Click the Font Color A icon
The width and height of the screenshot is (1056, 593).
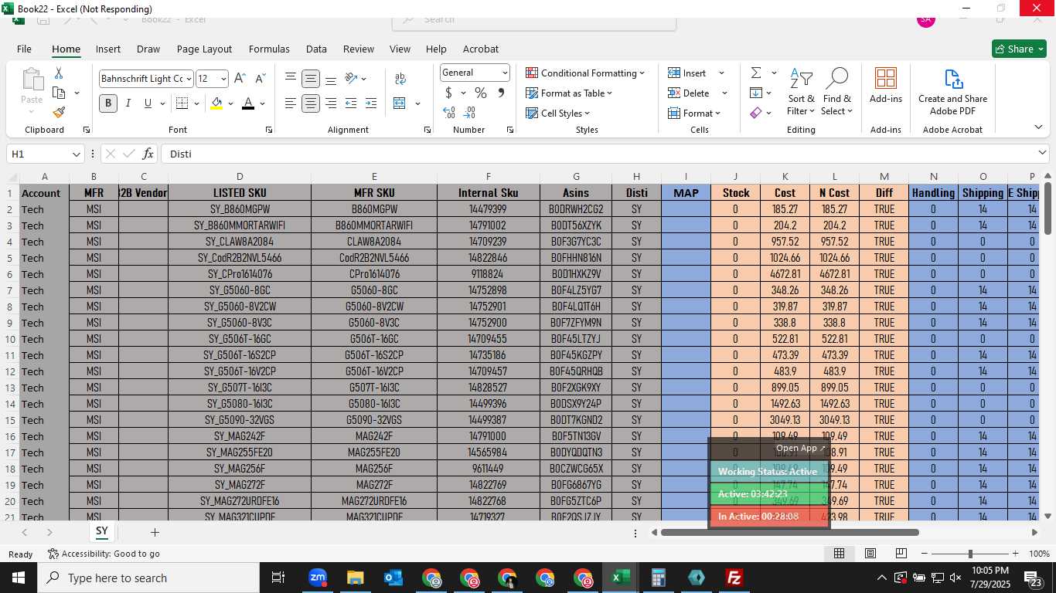pos(248,103)
